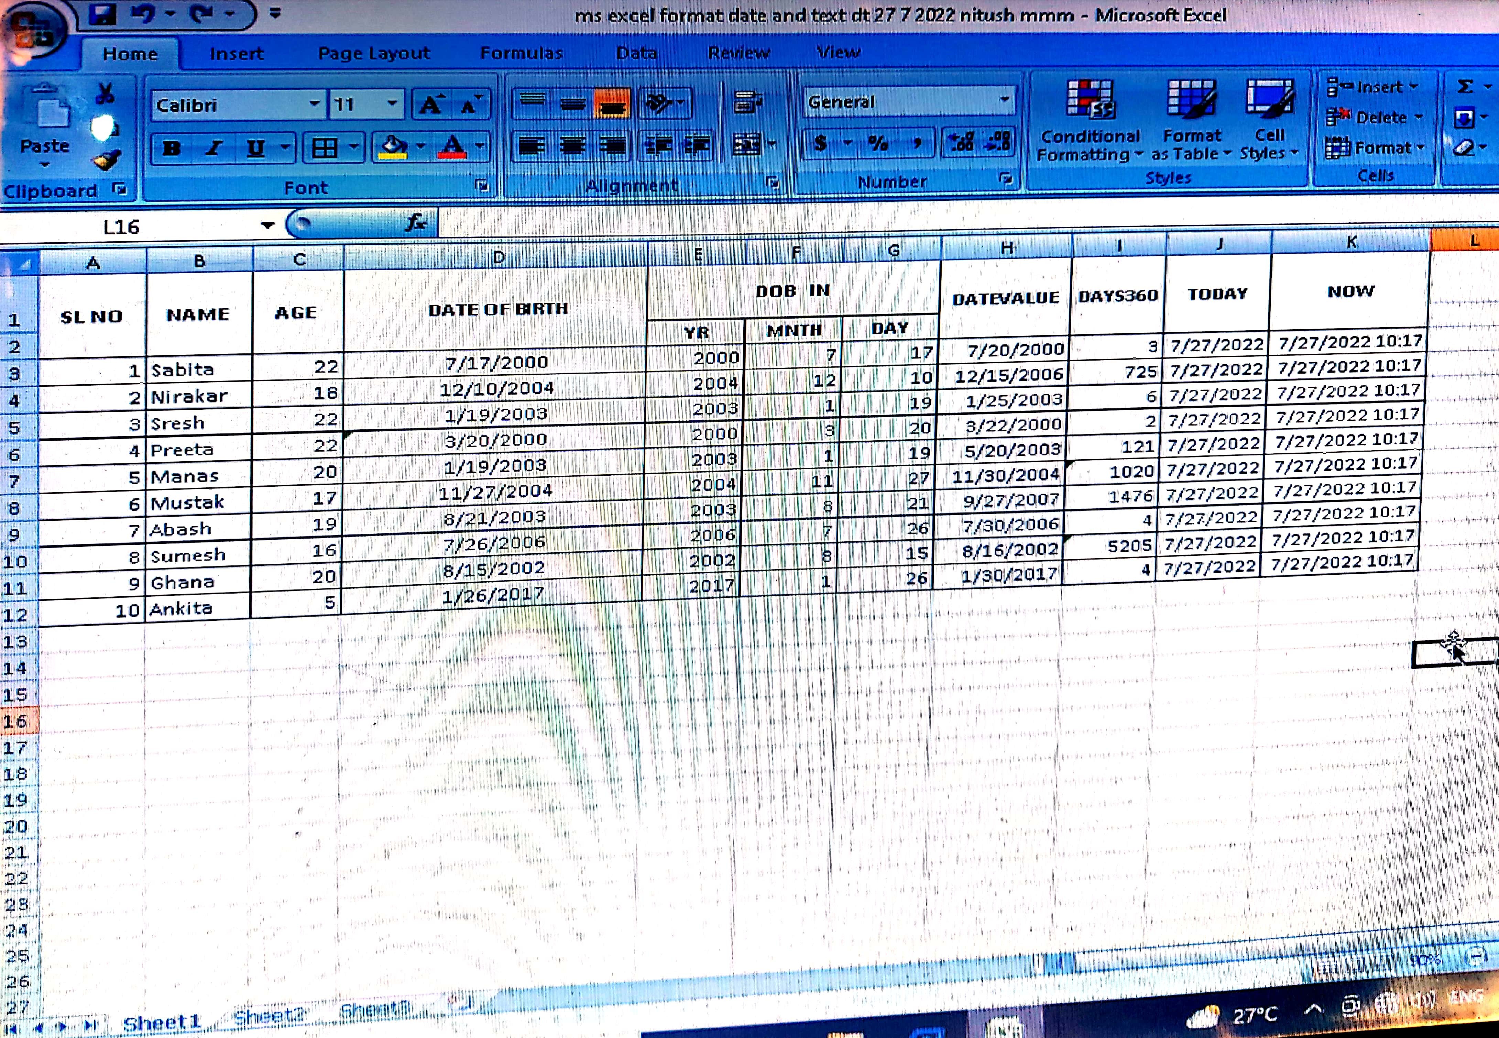Toggle Bold formatting

[x=171, y=148]
